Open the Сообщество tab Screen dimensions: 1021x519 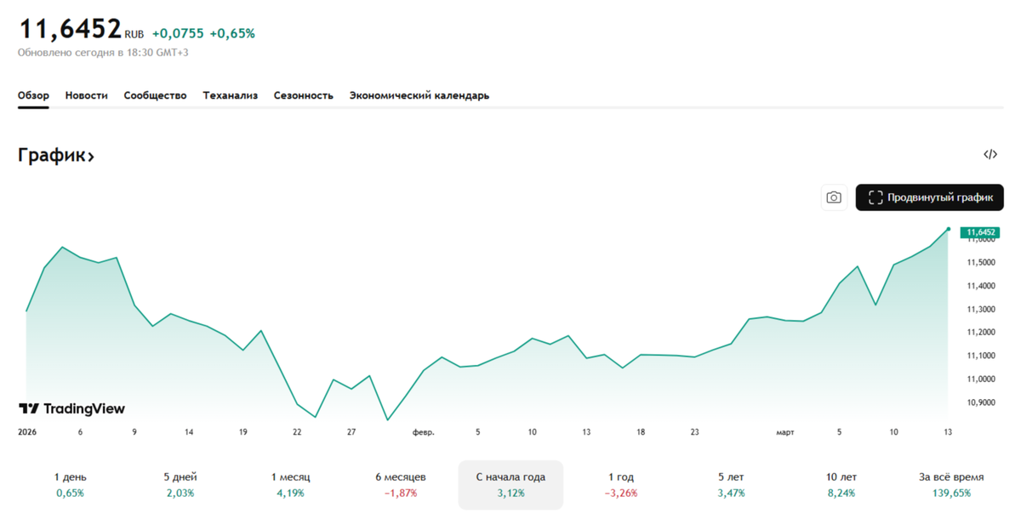point(155,95)
